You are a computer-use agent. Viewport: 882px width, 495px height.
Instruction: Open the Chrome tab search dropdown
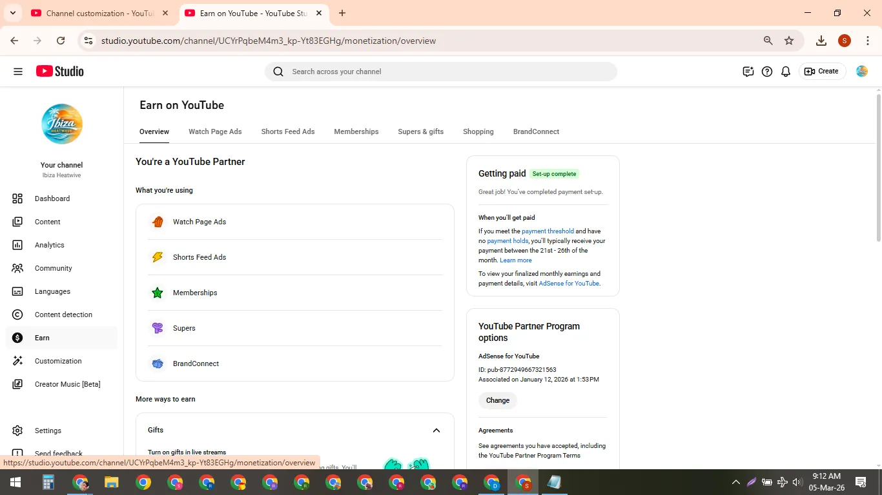click(12, 13)
